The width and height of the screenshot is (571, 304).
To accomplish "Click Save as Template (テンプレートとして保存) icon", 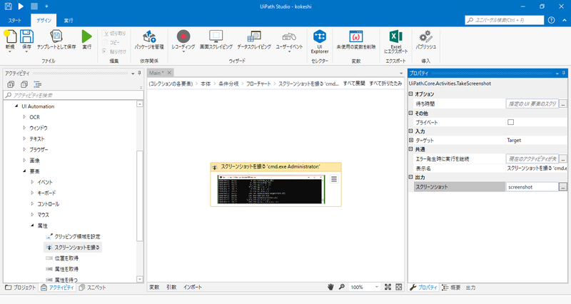I will click(56, 36).
